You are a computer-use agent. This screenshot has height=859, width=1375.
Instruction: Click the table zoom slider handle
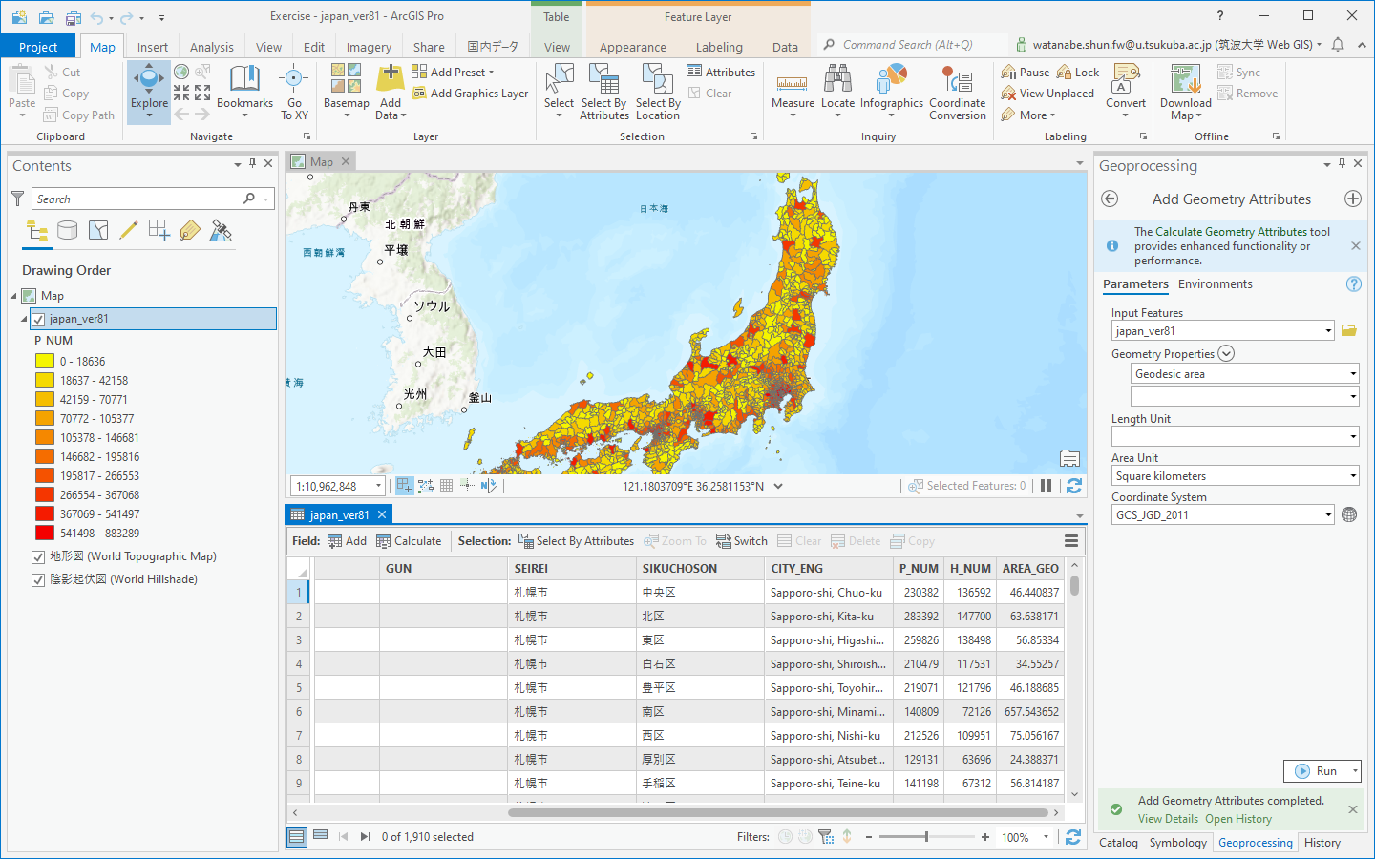pyautogui.click(x=926, y=837)
